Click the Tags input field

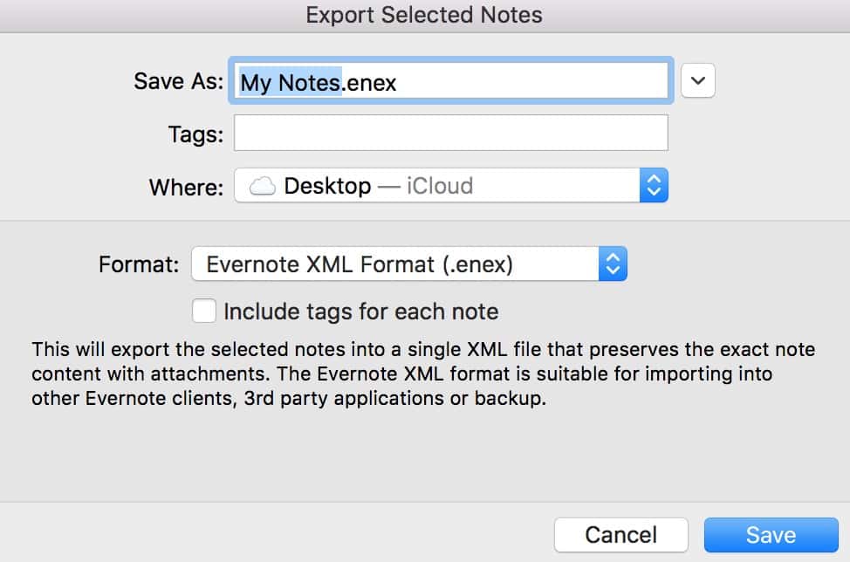(x=451, y=133)
